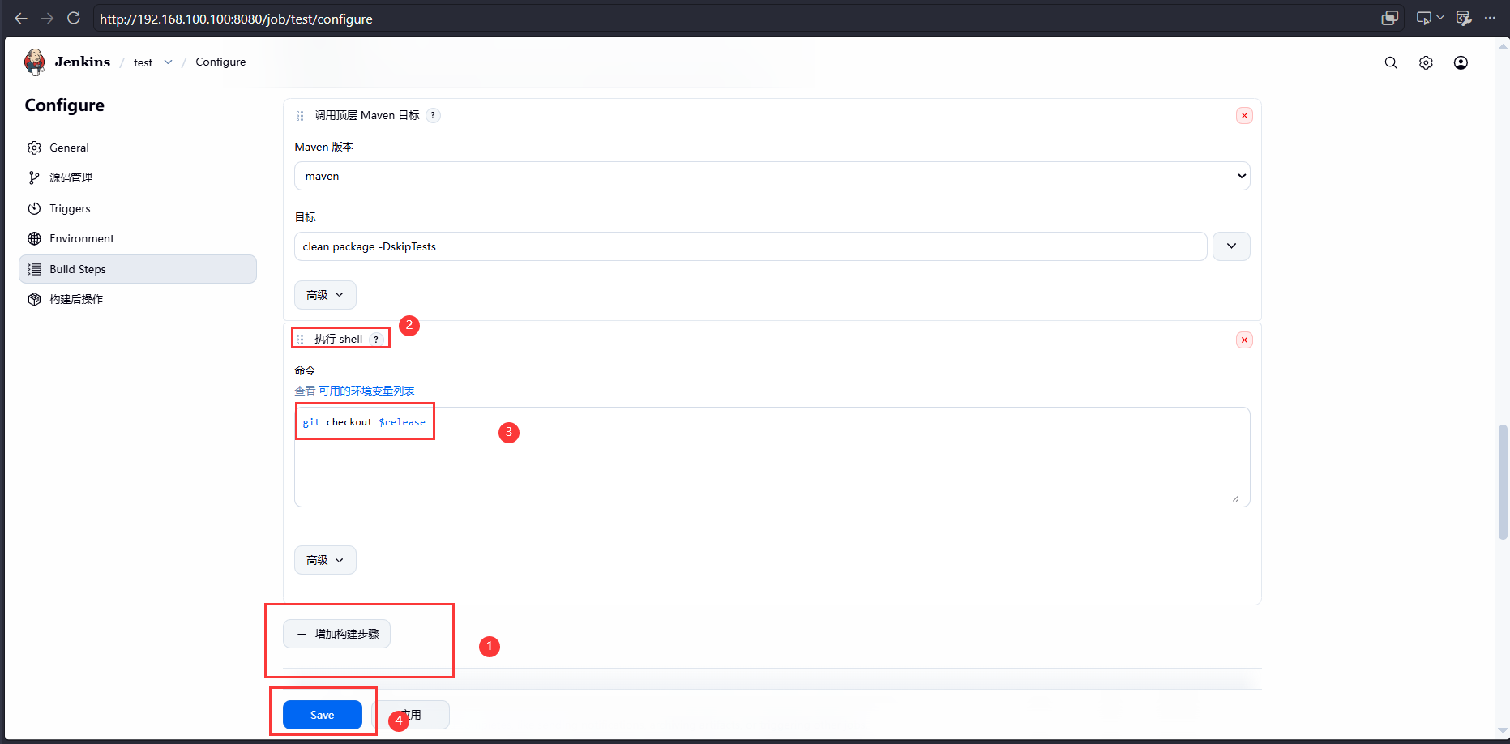This screenshot has width=1510, height=744.
Task: Reload the browser page
Action: [x=74, y=18]
